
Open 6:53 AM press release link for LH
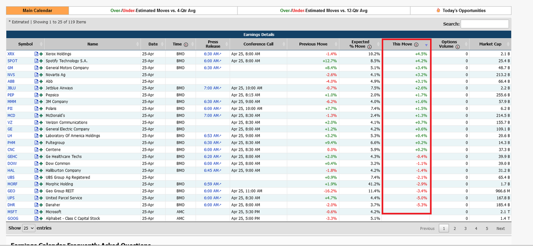pos(213,136)
